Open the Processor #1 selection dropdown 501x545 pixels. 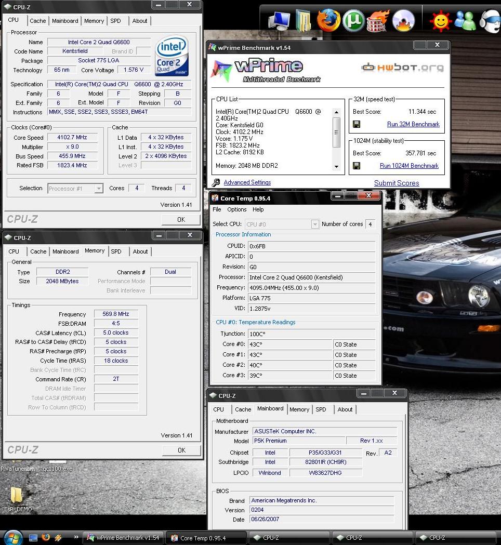pyautogui.click(x=99, y=189)
